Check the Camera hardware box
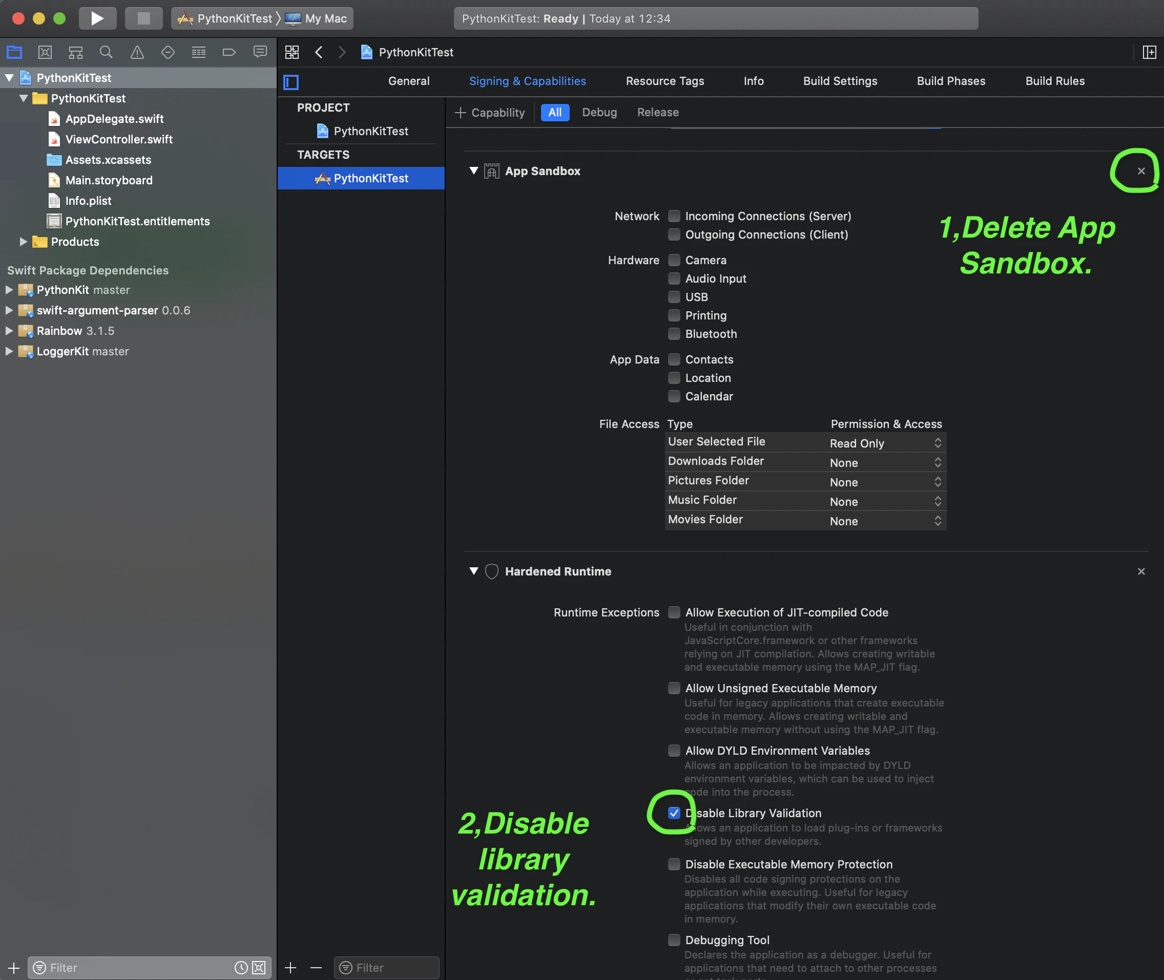1164x980 pixels. (674, 260)
